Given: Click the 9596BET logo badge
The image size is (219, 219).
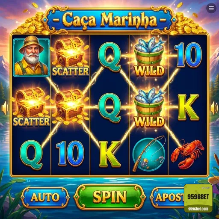Looking at the screenshot, I should [198, 197].
